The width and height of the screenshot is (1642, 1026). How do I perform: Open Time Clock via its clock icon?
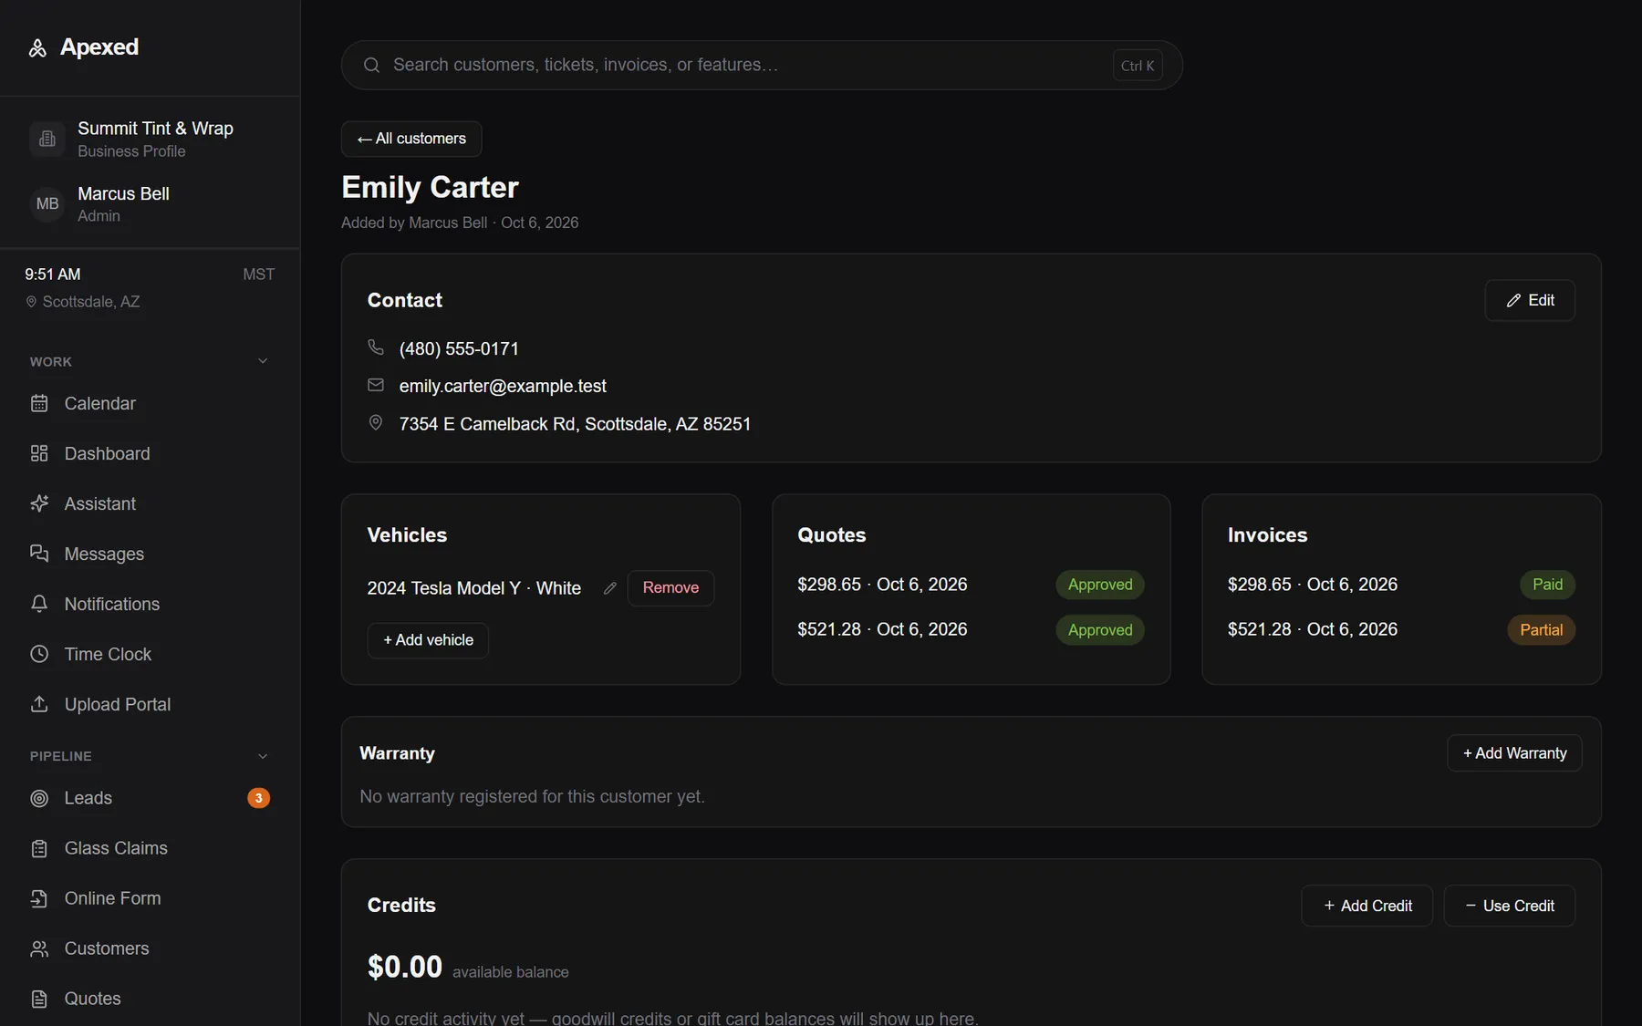point(39,654)
